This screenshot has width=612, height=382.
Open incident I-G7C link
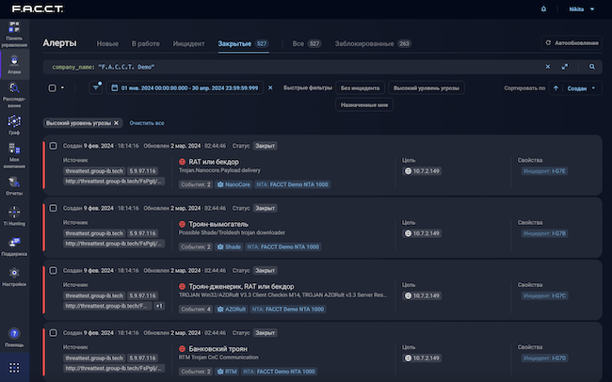[544, 296]
